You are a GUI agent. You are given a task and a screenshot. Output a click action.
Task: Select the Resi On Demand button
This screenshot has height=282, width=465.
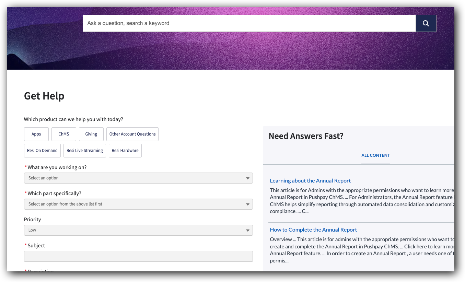[43, 151]
